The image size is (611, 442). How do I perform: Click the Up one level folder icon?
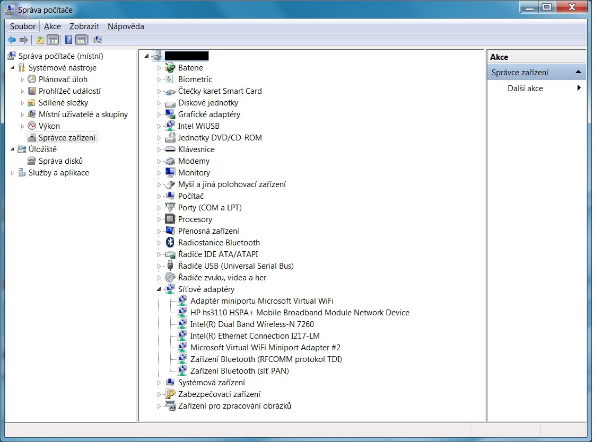40,40
